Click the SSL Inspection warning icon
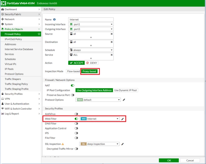The image size is (206, 164). (63, 144)
